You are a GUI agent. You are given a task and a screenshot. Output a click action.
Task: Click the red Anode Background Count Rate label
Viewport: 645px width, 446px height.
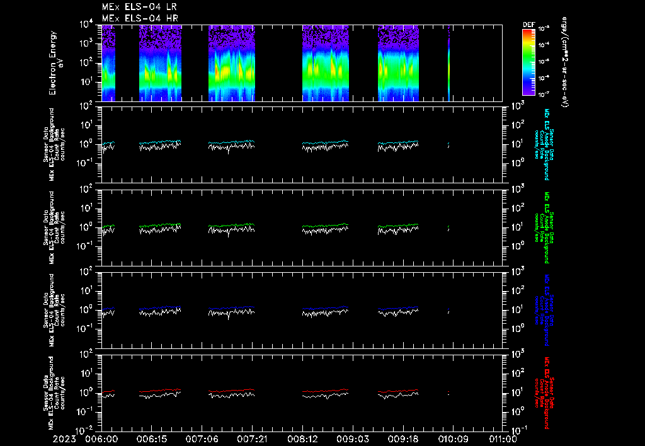[544, 392]
